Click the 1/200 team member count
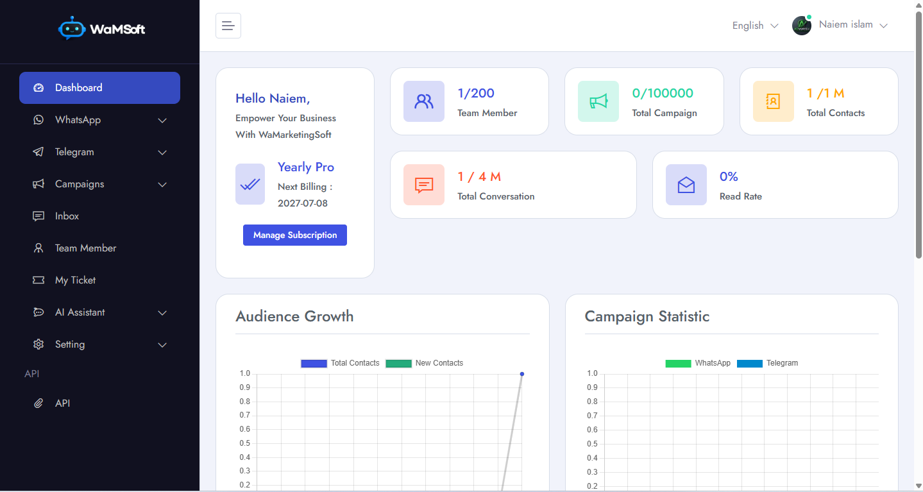This screenshot has width=923, height=492. coord(476,93)
